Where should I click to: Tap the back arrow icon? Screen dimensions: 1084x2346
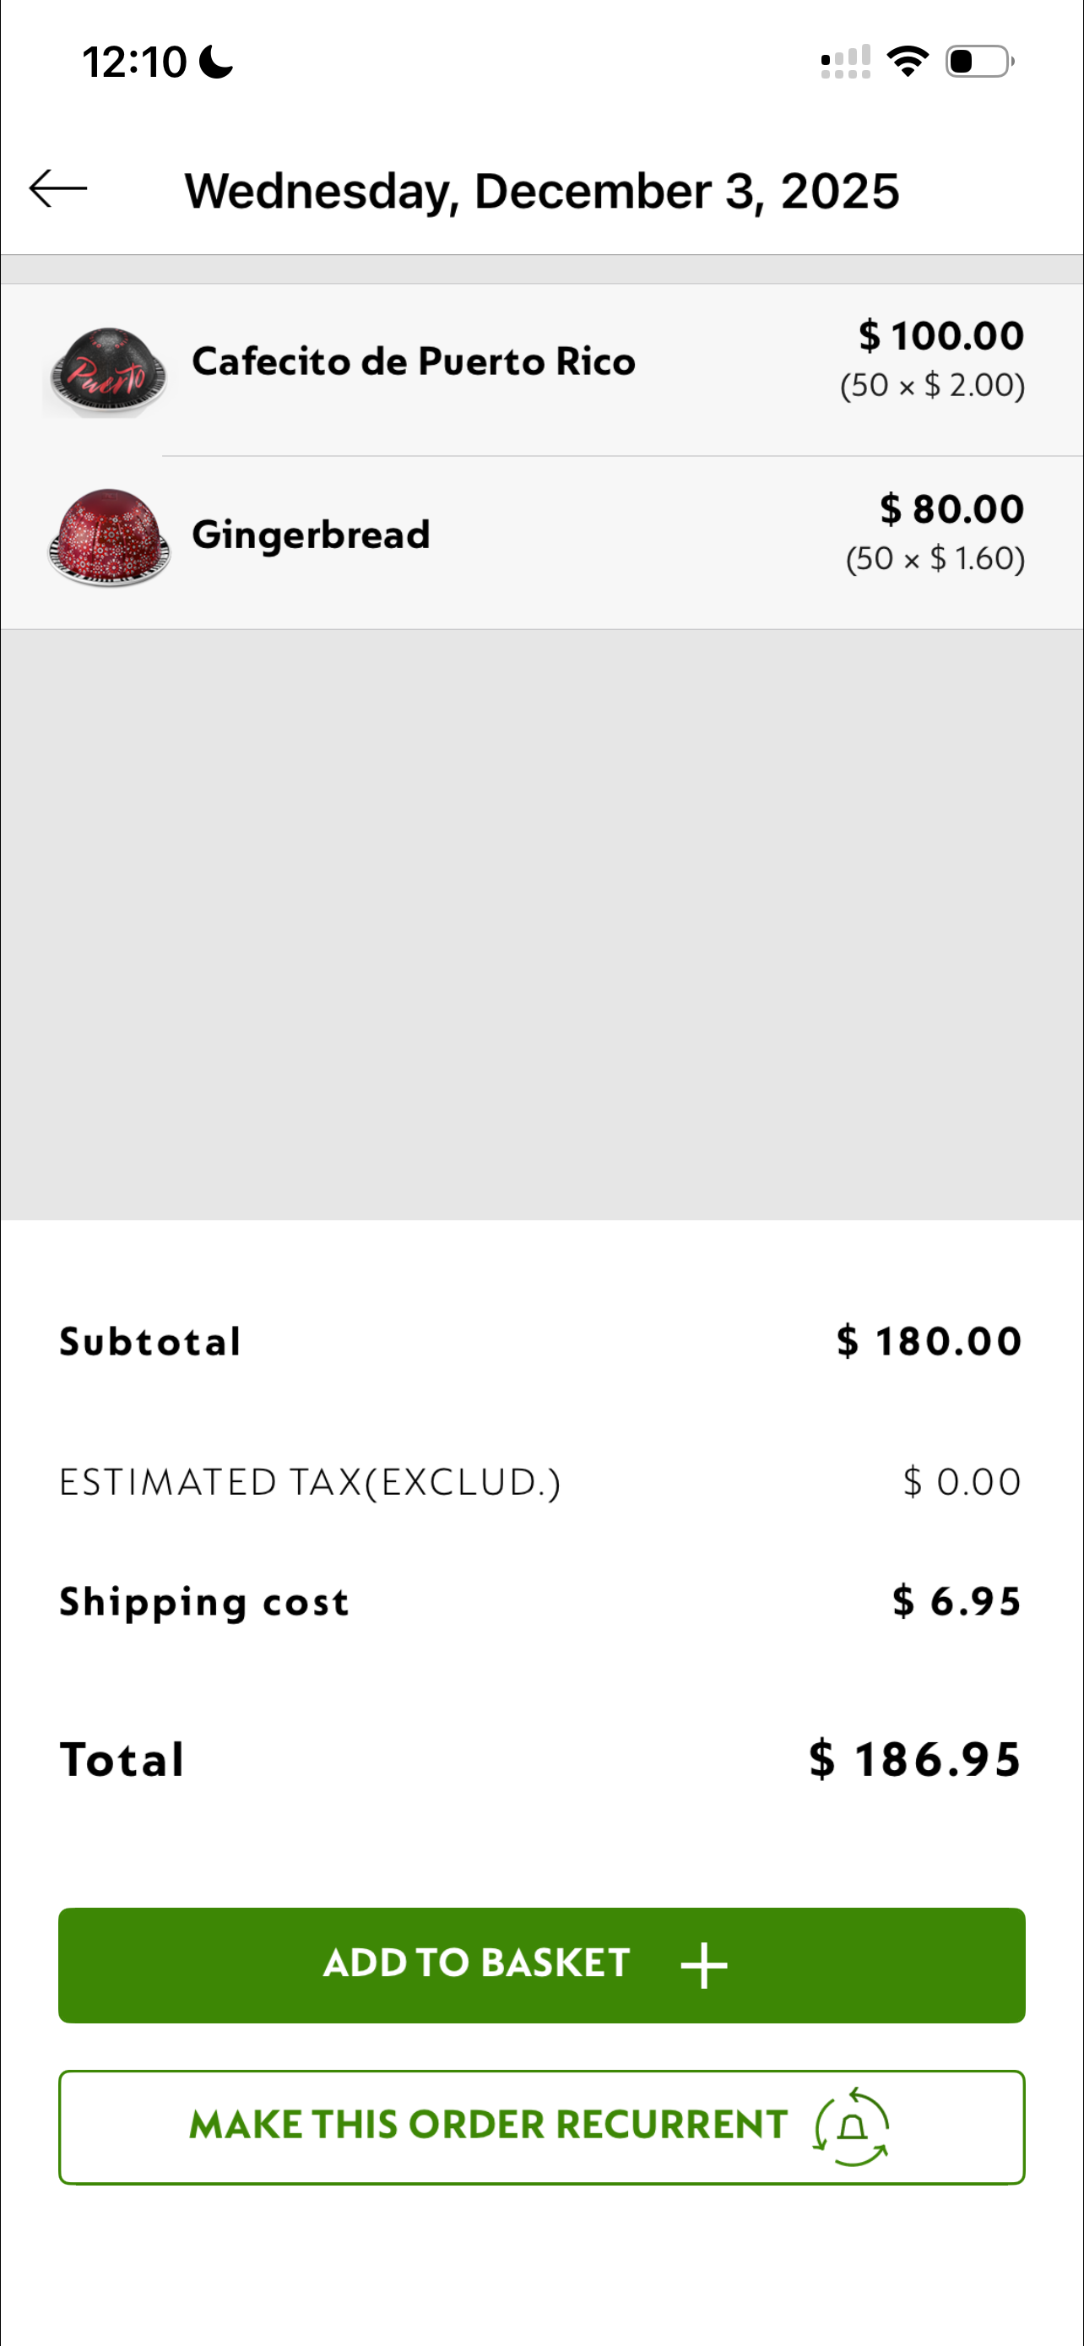coord(58,189)
